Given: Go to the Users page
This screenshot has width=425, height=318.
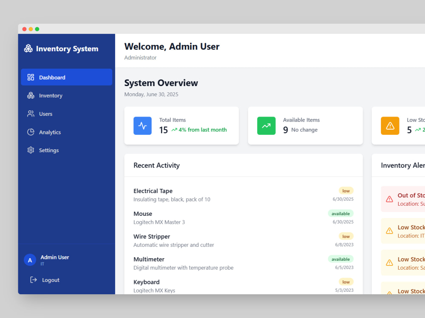Looking at the screenshot, I should point(66,114).
